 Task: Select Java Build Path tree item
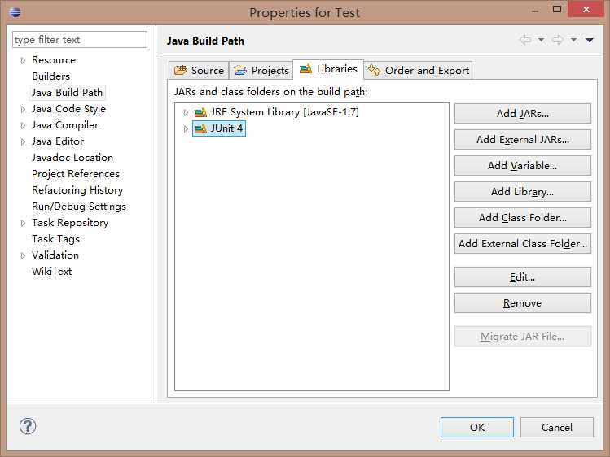pos(67,93)
